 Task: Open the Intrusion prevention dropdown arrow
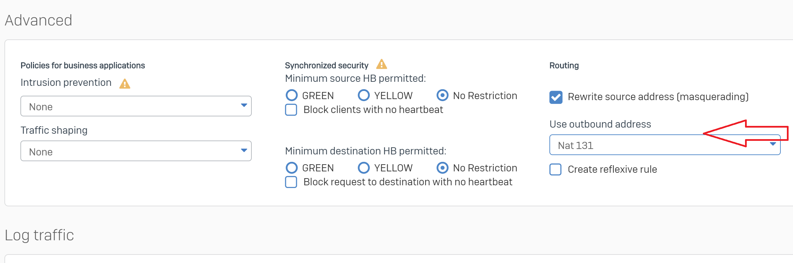(x=244, y=106)
